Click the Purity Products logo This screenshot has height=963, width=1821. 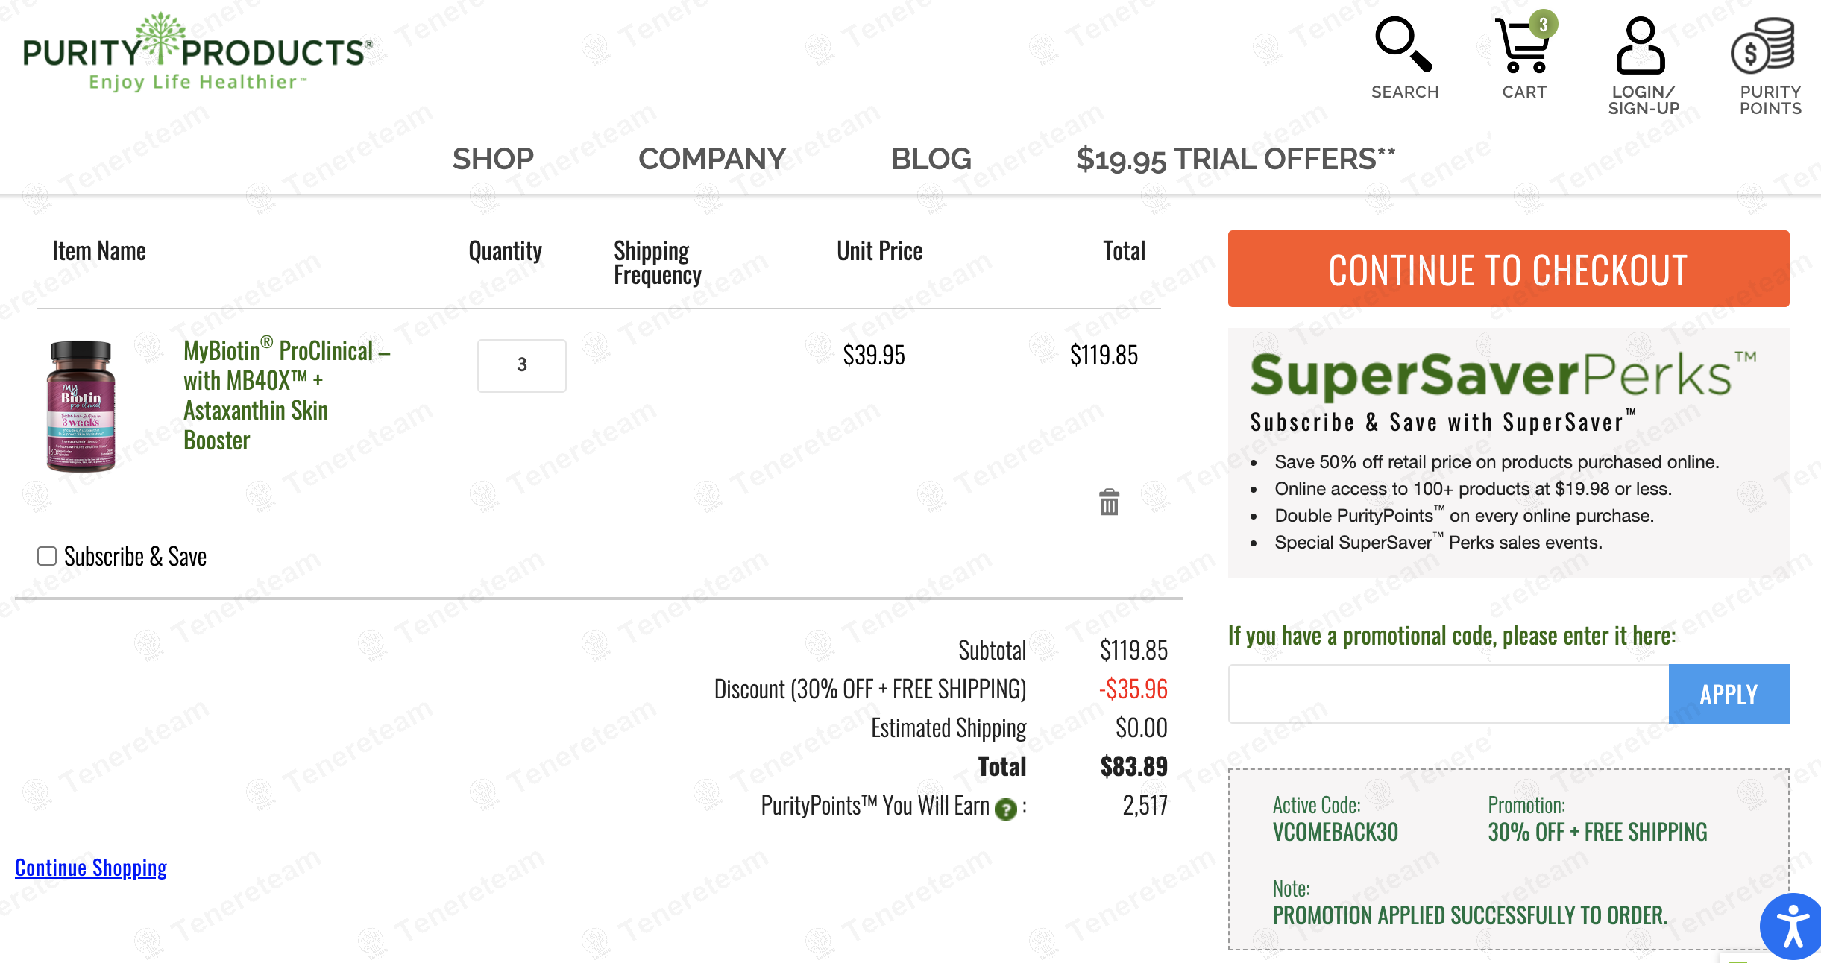[x=197, y=52]
